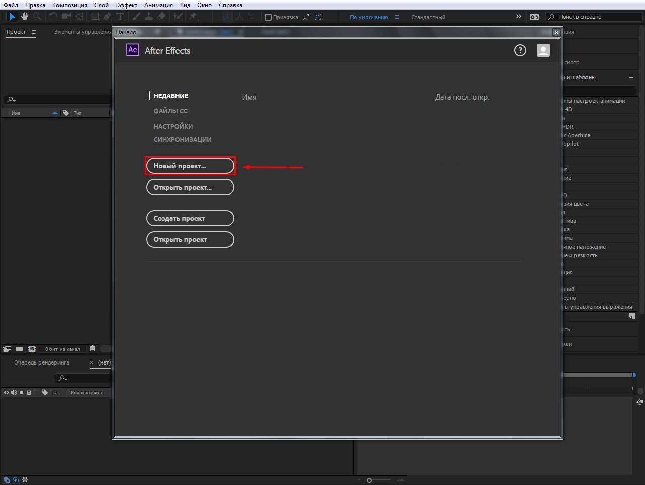Click the sync settings icon beside help search
Screen dimensions: 645x485
pos(534,17)
